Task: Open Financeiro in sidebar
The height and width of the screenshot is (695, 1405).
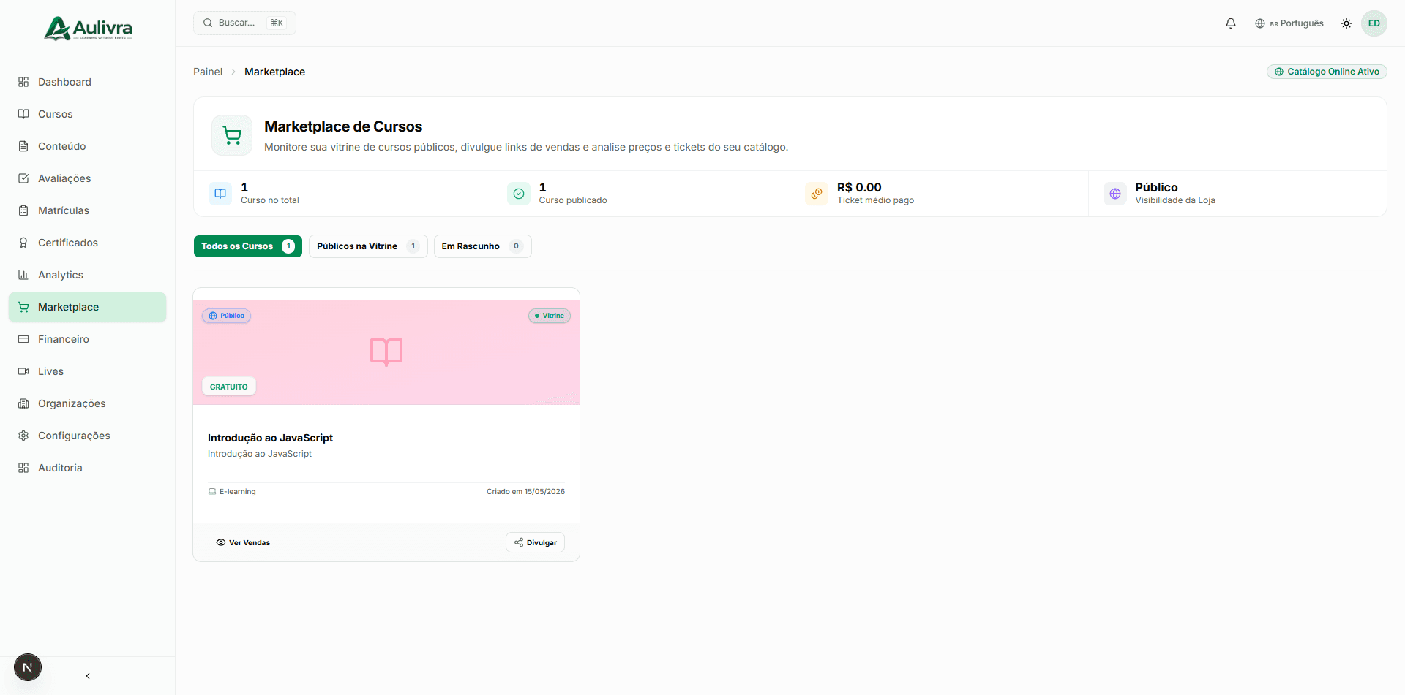Action: pos(87,339)
